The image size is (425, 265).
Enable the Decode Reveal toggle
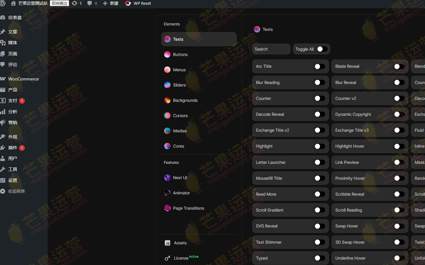coord(320,114)
